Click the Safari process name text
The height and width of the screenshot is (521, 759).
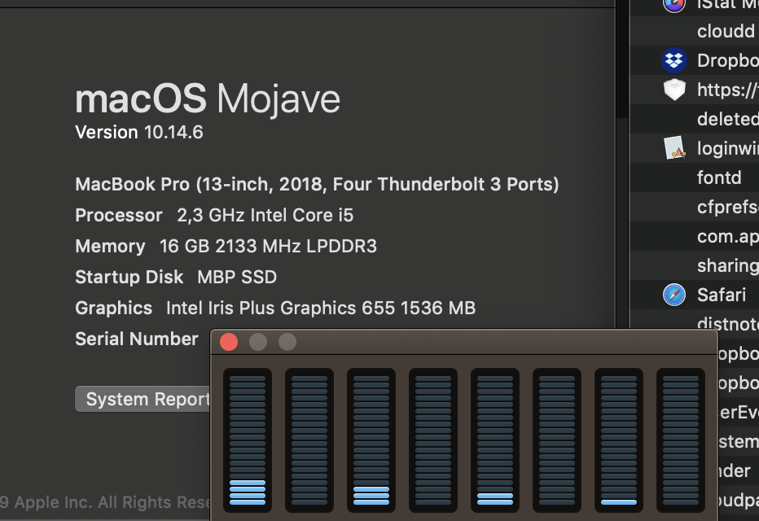[x=722, y=295]
